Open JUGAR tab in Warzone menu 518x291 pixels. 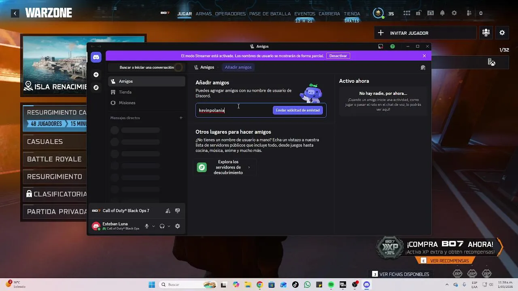(185, 14)
